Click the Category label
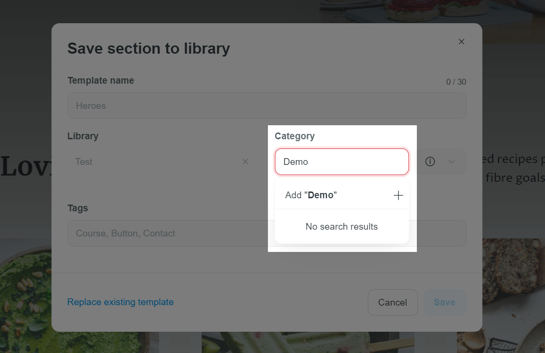The image size is (545, 353). 295,136
